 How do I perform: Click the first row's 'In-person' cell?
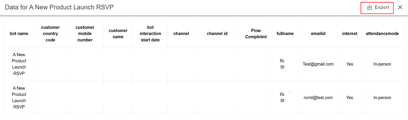[382, 64]
